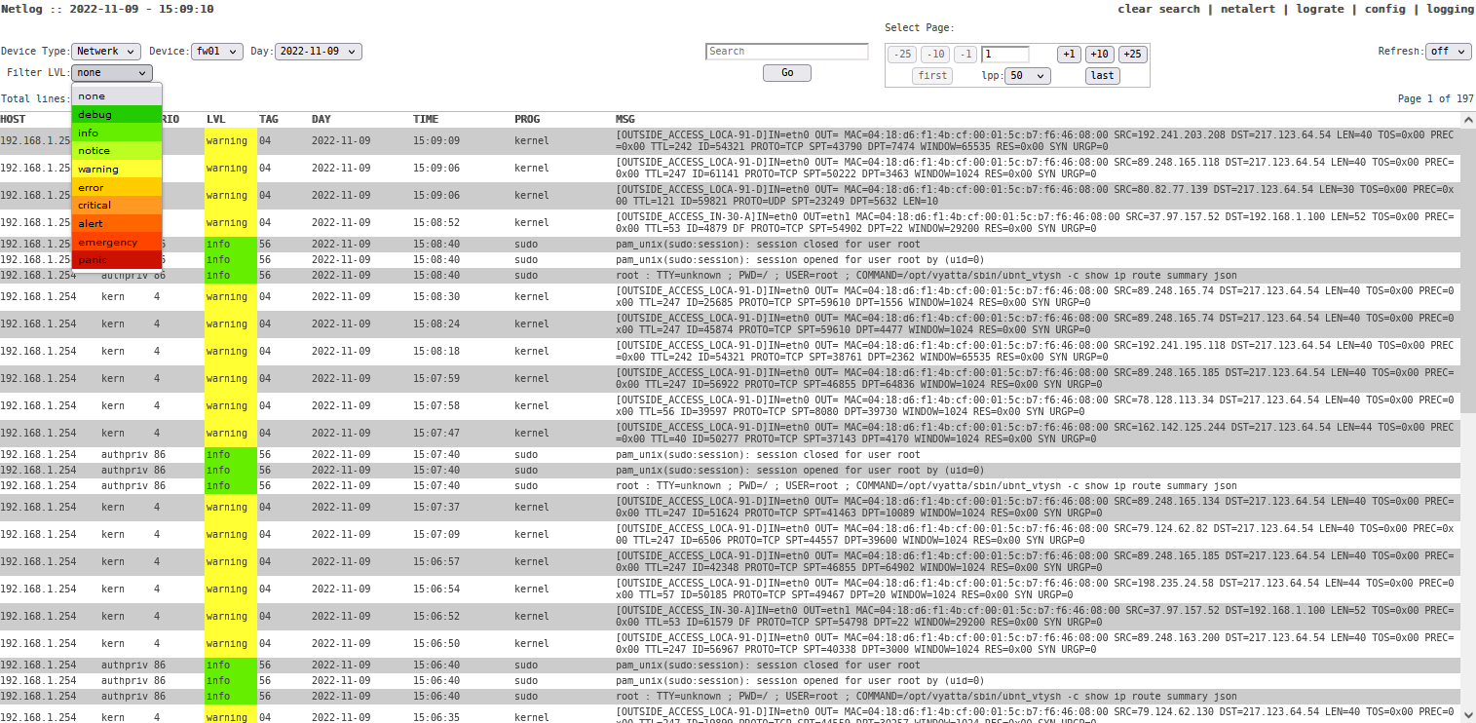
Task: Select 'warning' filter level option
Action: pyautogui.click(x=117, y=170)
